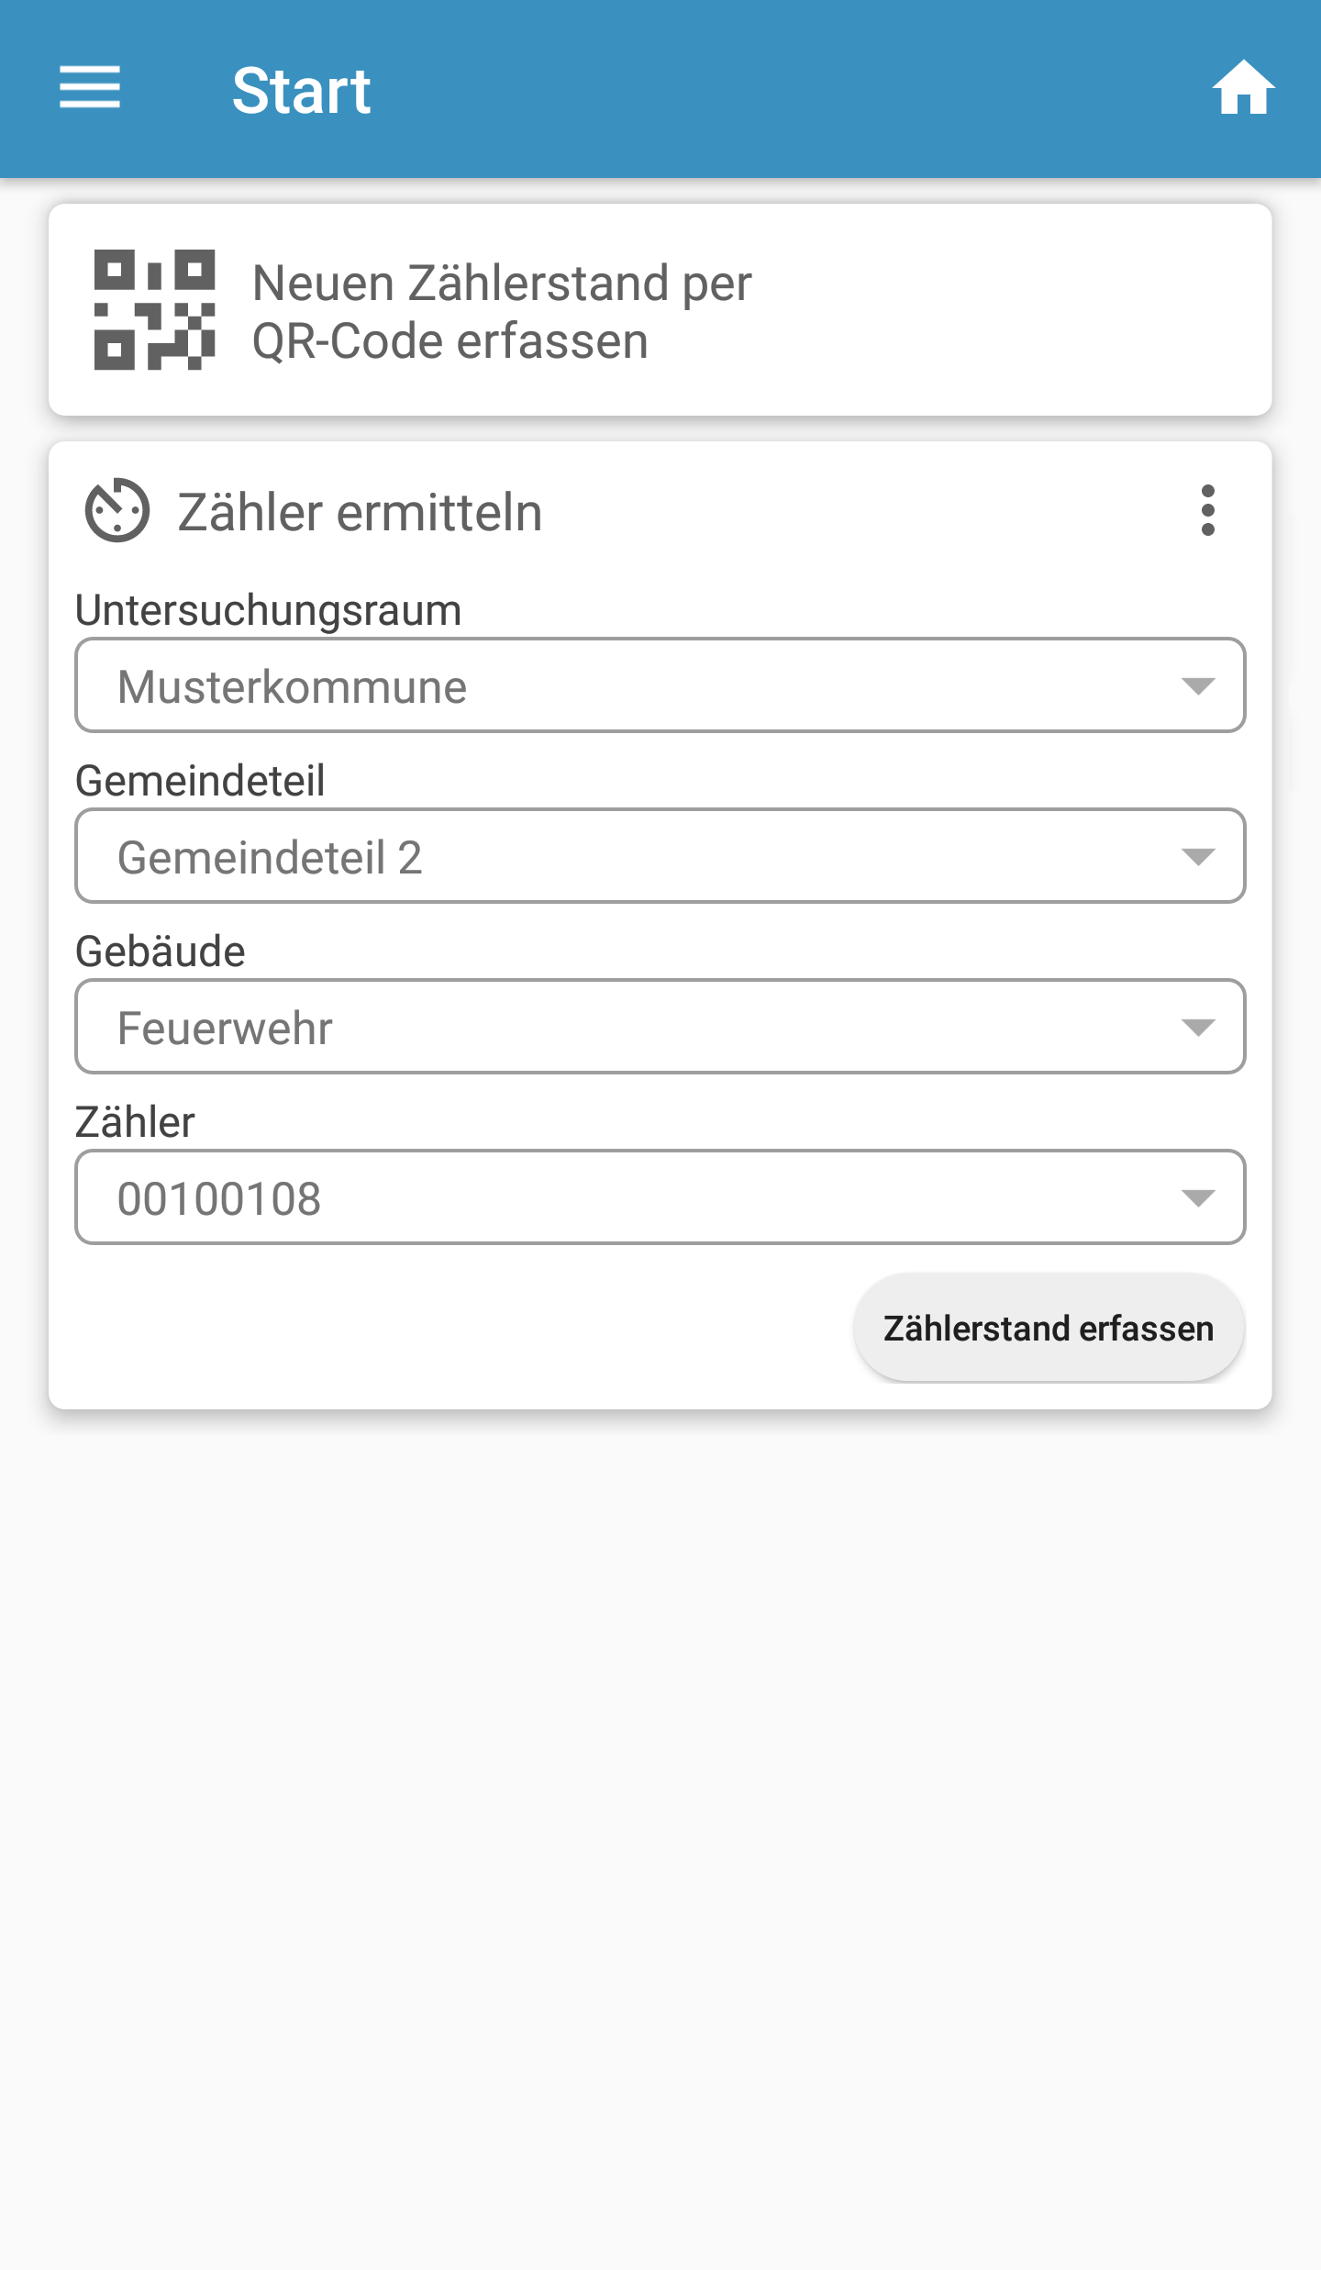Open the three-dot options menu
This screenshot has width=1321, height=2270.
pyautogui.click(x=1207, y=510)
